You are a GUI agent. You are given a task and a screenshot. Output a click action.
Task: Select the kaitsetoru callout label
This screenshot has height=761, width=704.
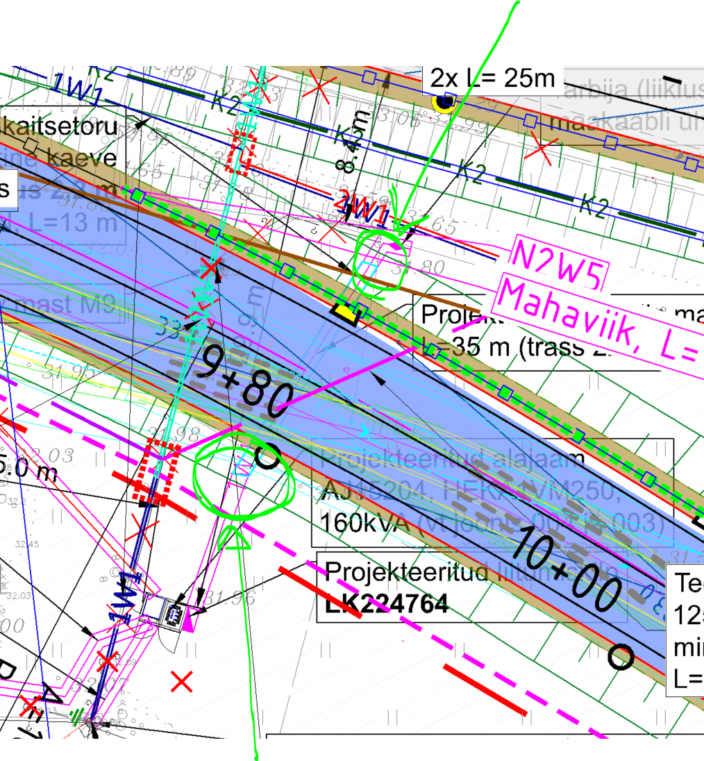pyautogui.click(x=59, y=128)
